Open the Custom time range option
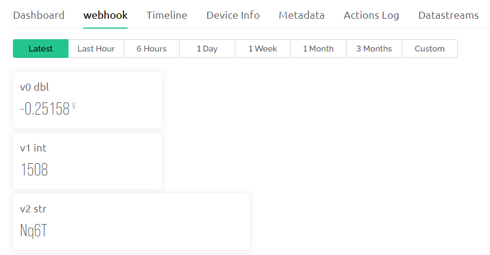The height and width of the screenshot is (255, 490). click(430, 49)
